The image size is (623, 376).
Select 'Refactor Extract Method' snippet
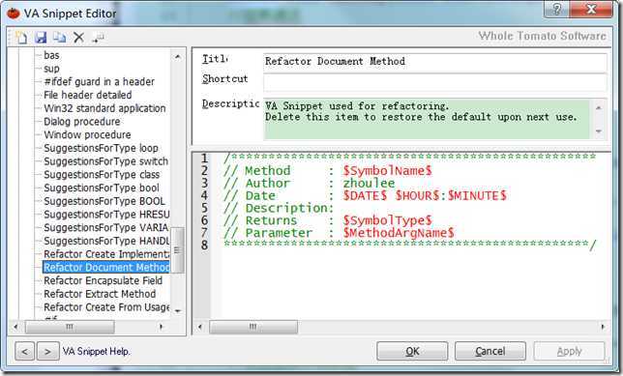(100, 294)
